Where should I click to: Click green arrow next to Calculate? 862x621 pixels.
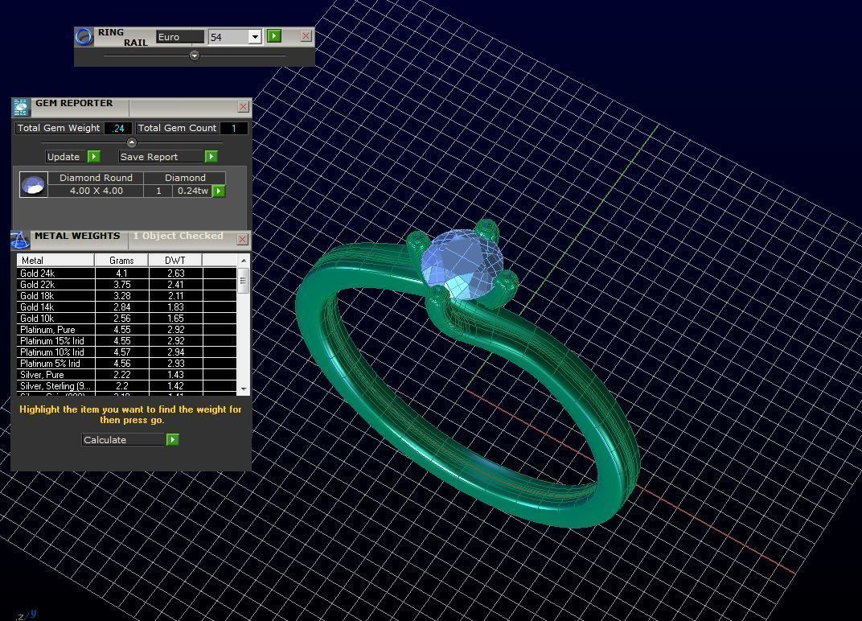[173, 439]
